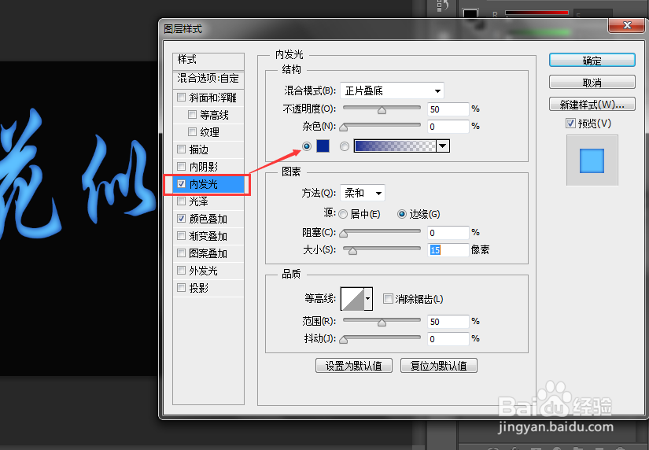The width and height of the screenshot is (649, 450).
Task: Close the 图层样式 dialog
Action: pos(627,26)
